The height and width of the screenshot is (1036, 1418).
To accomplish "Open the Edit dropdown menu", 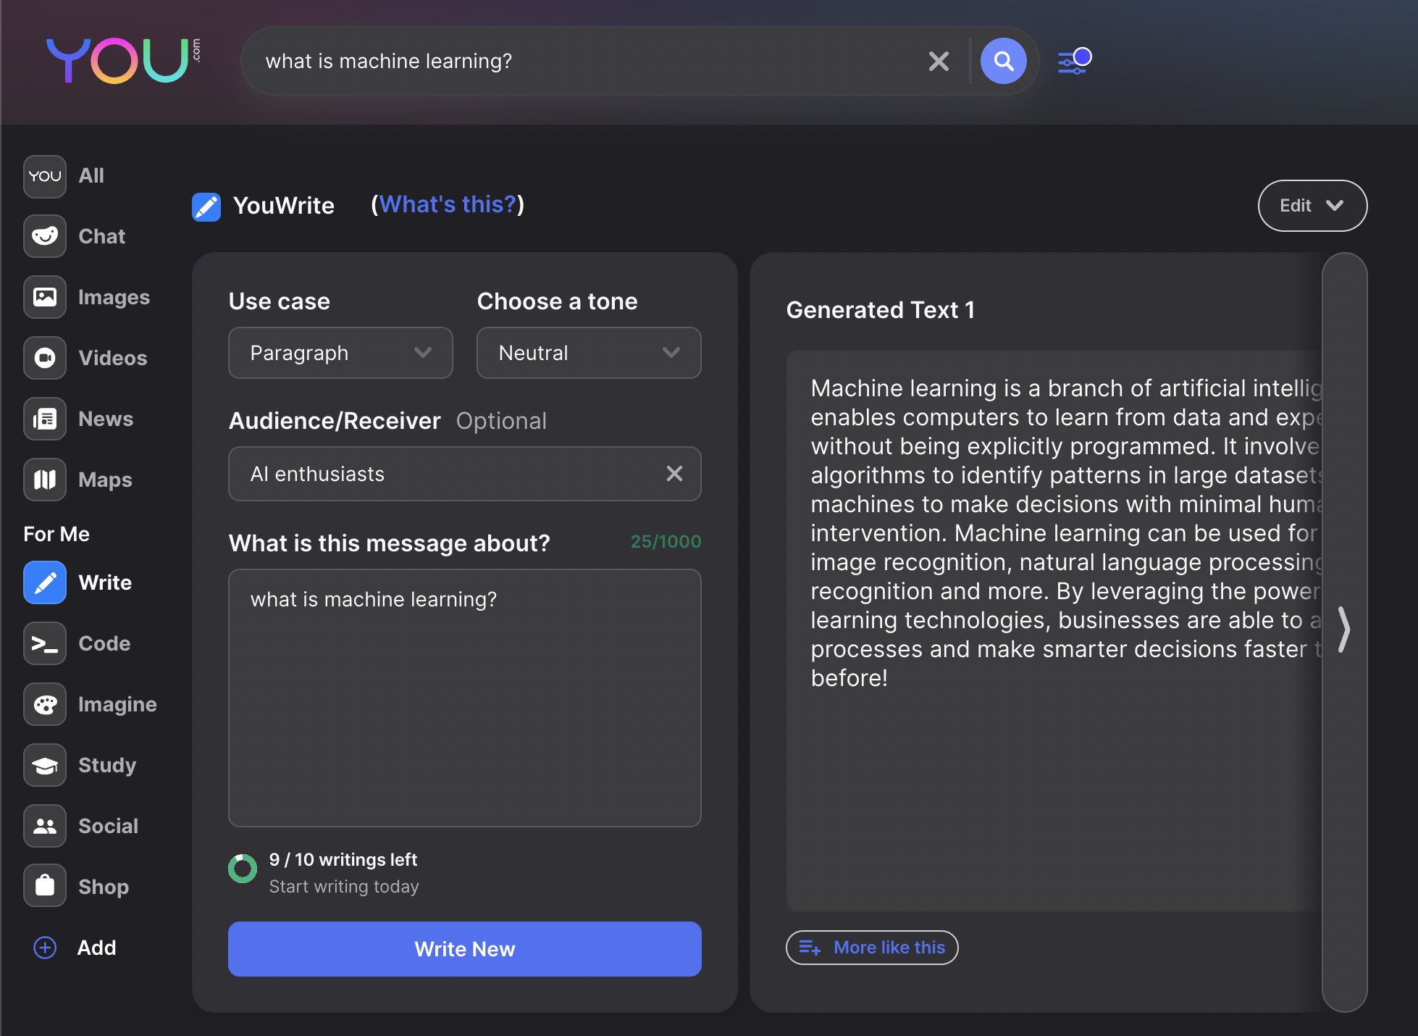I will click(1312, 206).
